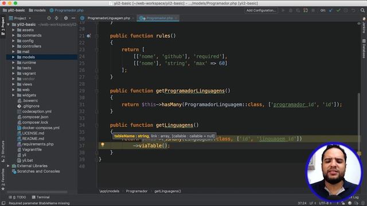Click yii2-basic breadcrumb in navigation bar
The height and width of the screenshot is (206, 367).
tap(14, 10)
